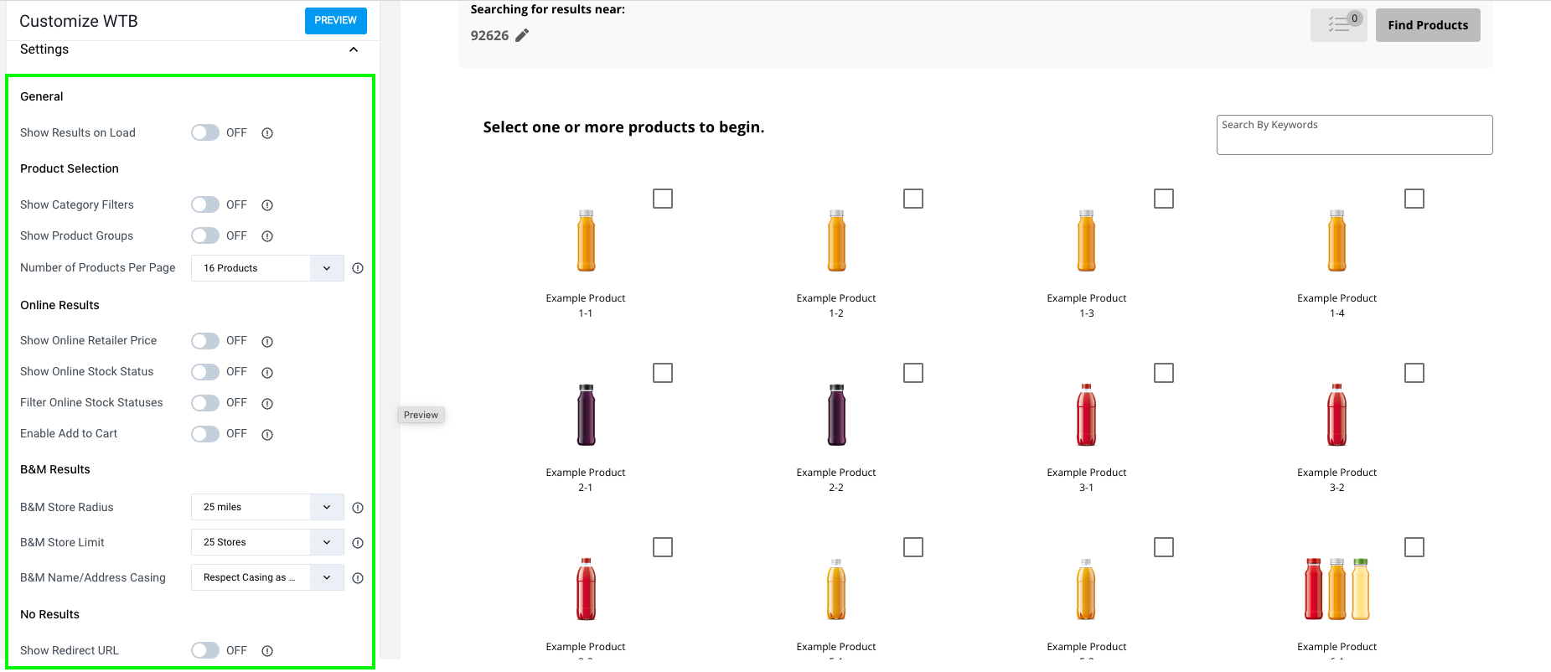The width and height of the screenshot is (1551, 672).
Task: Open the selected products list icon
Action: point(1338,25)
